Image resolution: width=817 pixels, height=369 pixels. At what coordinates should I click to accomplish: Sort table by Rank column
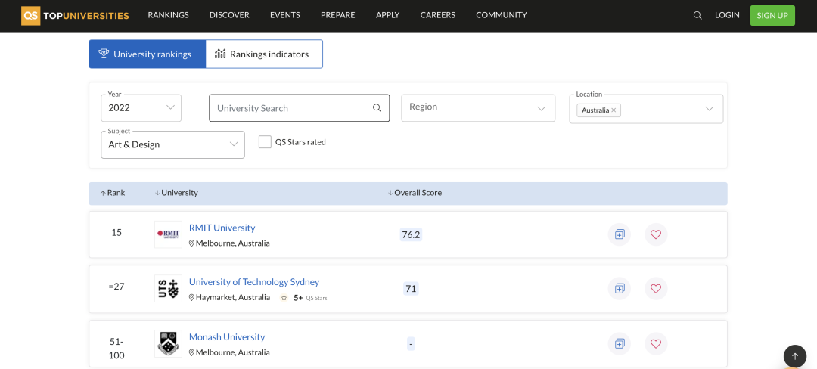(x=113, y=193)
